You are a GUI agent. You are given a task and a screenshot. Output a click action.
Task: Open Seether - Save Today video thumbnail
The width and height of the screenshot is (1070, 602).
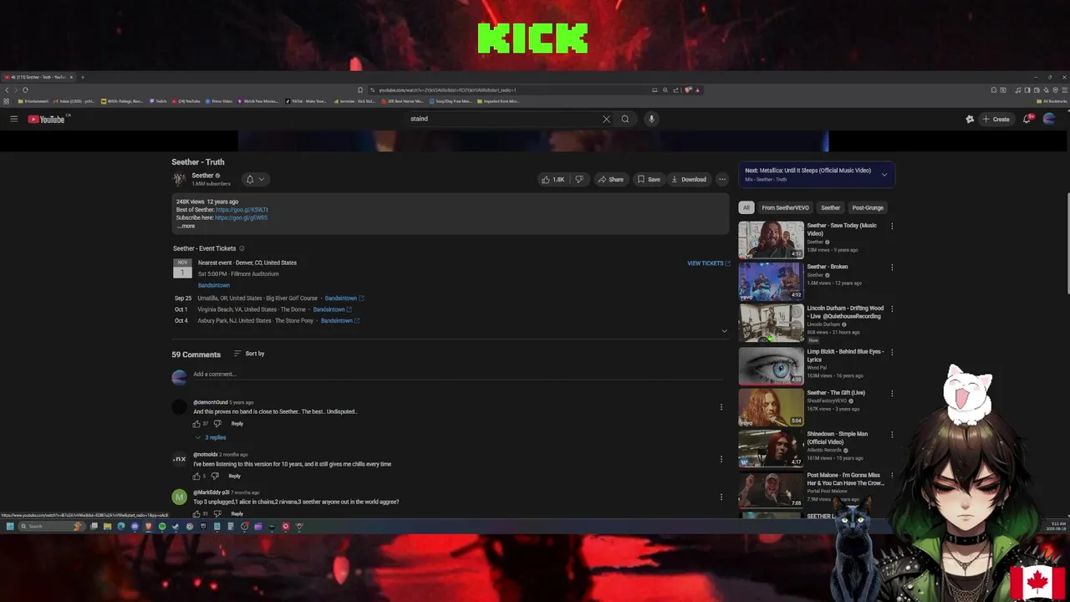(x=771, y=240)
